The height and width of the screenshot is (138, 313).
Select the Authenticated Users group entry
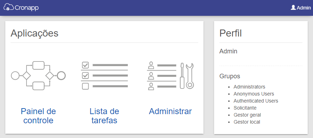pyautogui.click(x=256, y=101)
